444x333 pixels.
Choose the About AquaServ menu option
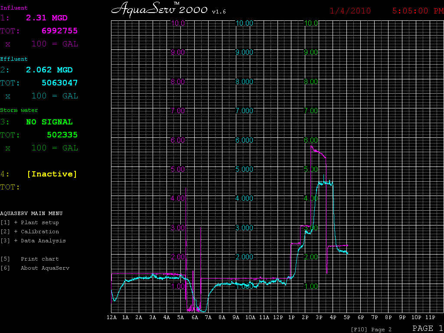[x=35, y=268]
